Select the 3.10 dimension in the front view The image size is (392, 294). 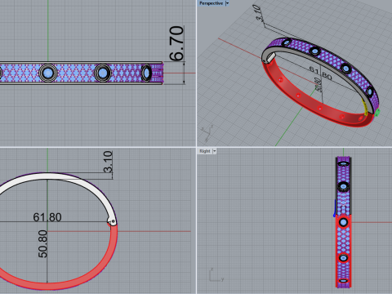[108, 162]
